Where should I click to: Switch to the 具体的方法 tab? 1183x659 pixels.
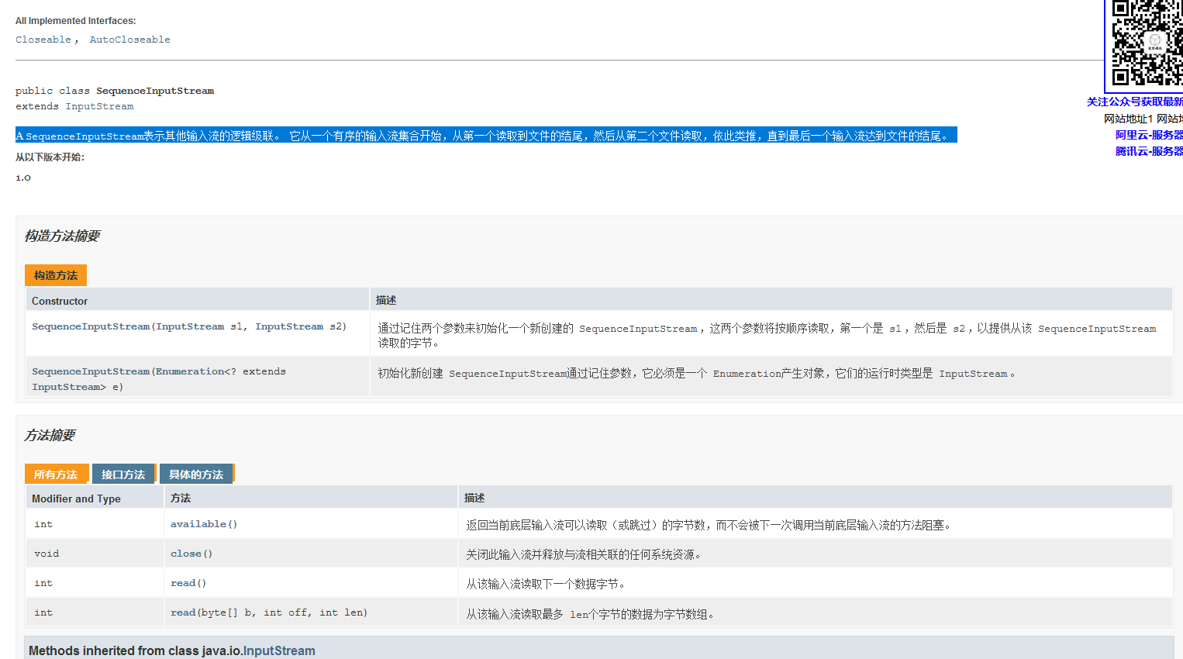[x=196, y=474]
